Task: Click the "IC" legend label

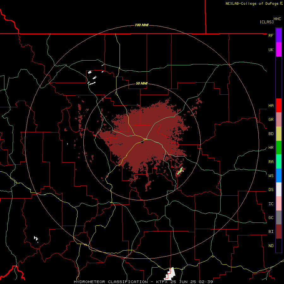Action: pos(271,204)
